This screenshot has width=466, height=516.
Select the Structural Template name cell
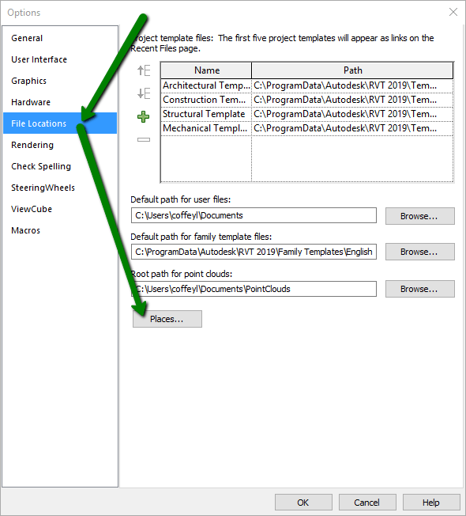pyautogui.click(x=206, y=114)
